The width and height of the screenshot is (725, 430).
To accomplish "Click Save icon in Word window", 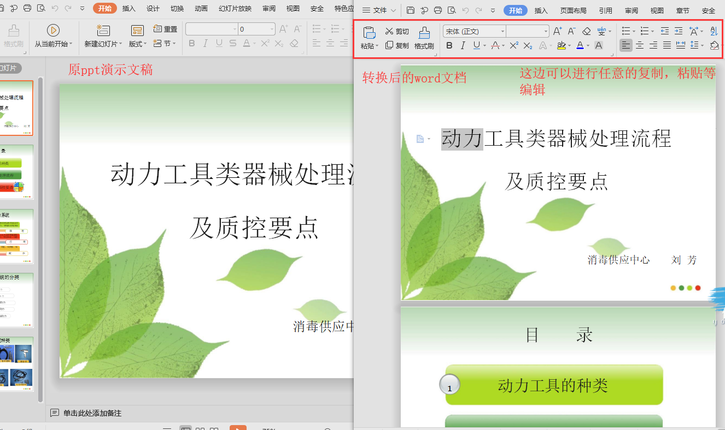I will tap(411, 10).
